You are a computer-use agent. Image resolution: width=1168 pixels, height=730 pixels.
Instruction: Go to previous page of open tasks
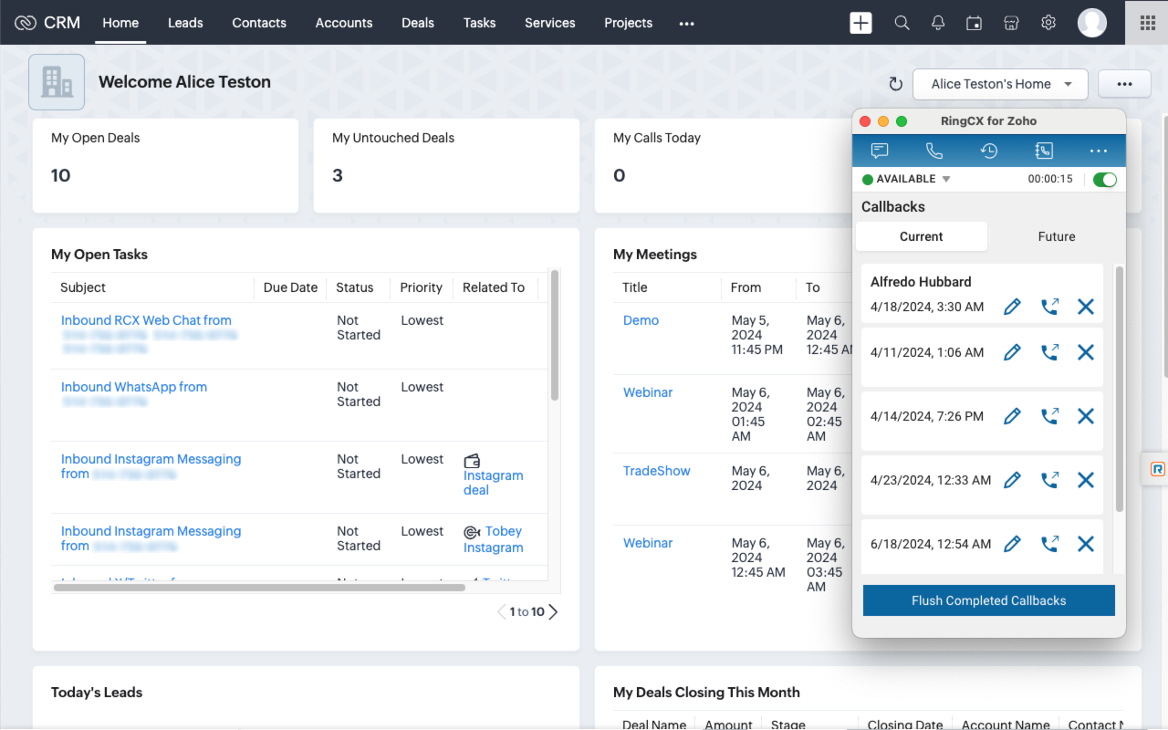501,611
